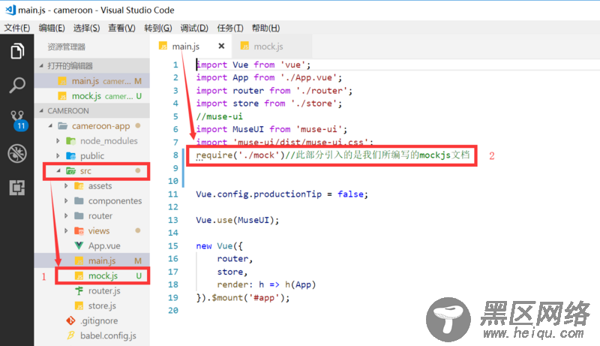Click the views folder icon

point(79,231)
